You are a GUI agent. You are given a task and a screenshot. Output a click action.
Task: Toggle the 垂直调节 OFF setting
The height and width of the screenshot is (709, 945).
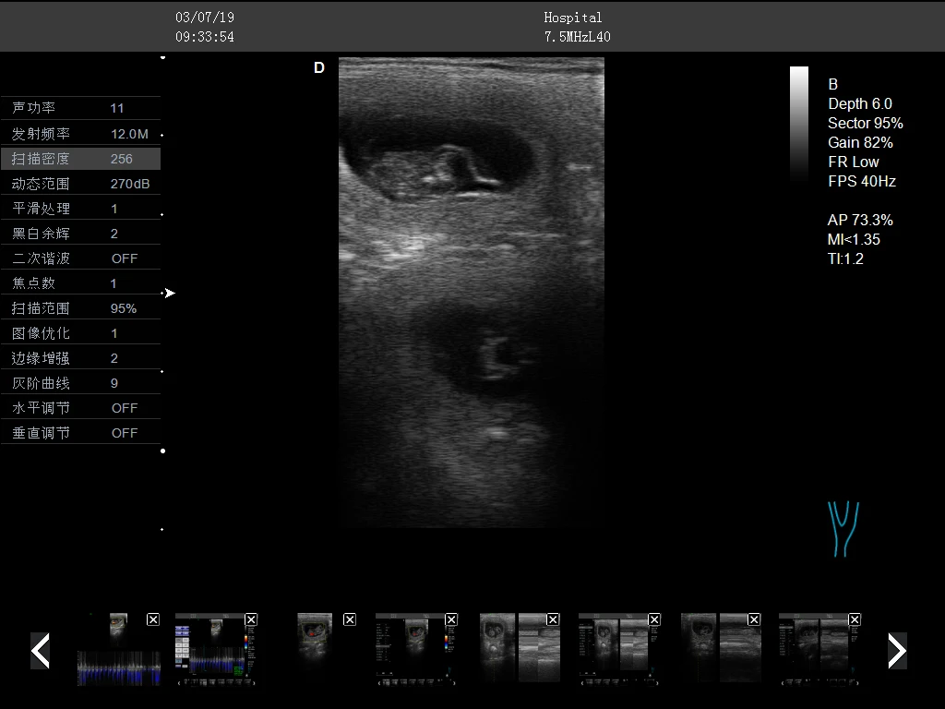(x=125, y=433)
